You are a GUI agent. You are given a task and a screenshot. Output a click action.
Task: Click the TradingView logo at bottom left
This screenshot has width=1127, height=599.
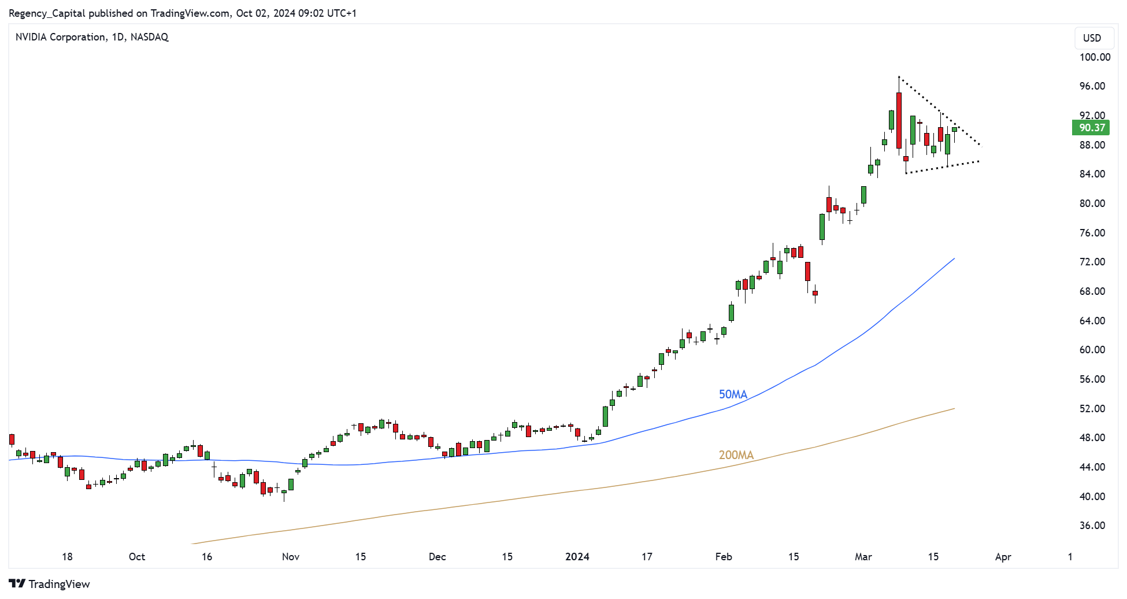pos(49,584)
